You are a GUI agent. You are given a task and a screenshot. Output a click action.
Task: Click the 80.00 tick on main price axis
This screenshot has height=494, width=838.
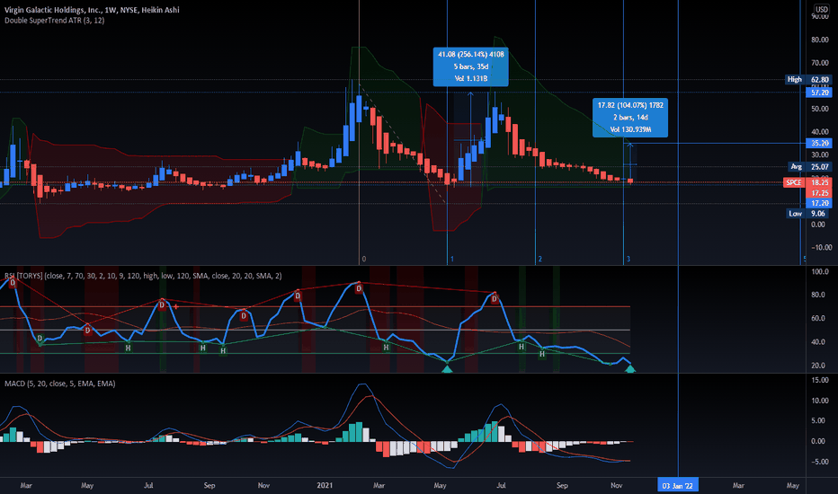point(820,40)
